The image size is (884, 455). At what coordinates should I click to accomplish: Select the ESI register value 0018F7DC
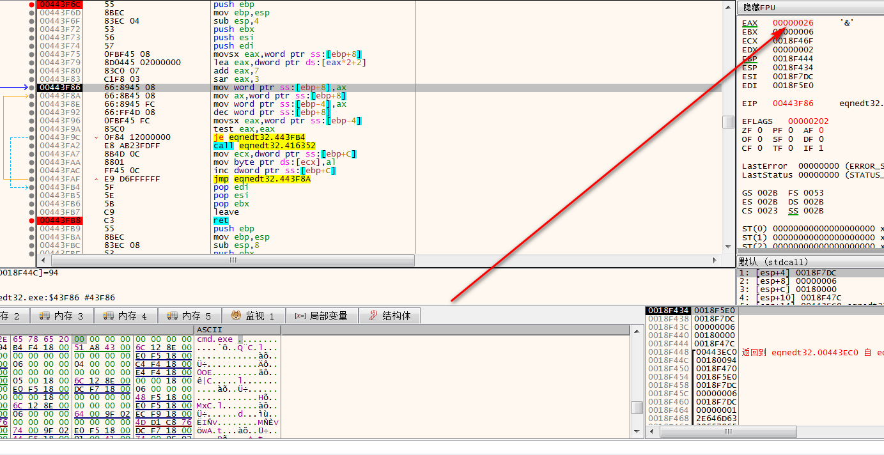(793, 77)
